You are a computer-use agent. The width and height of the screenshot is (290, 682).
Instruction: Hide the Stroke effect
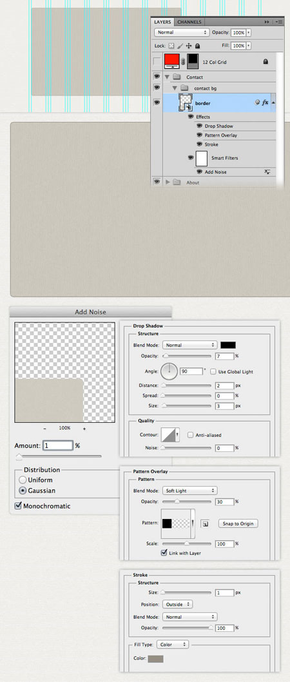pos(199,144)
